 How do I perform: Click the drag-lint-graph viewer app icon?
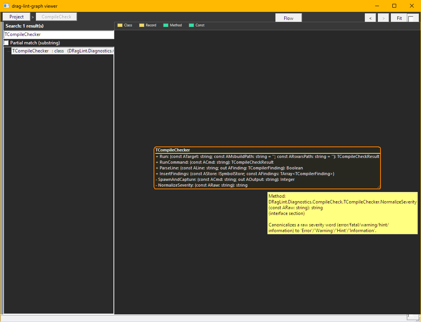pyautogui.click(x=6, y=6)
